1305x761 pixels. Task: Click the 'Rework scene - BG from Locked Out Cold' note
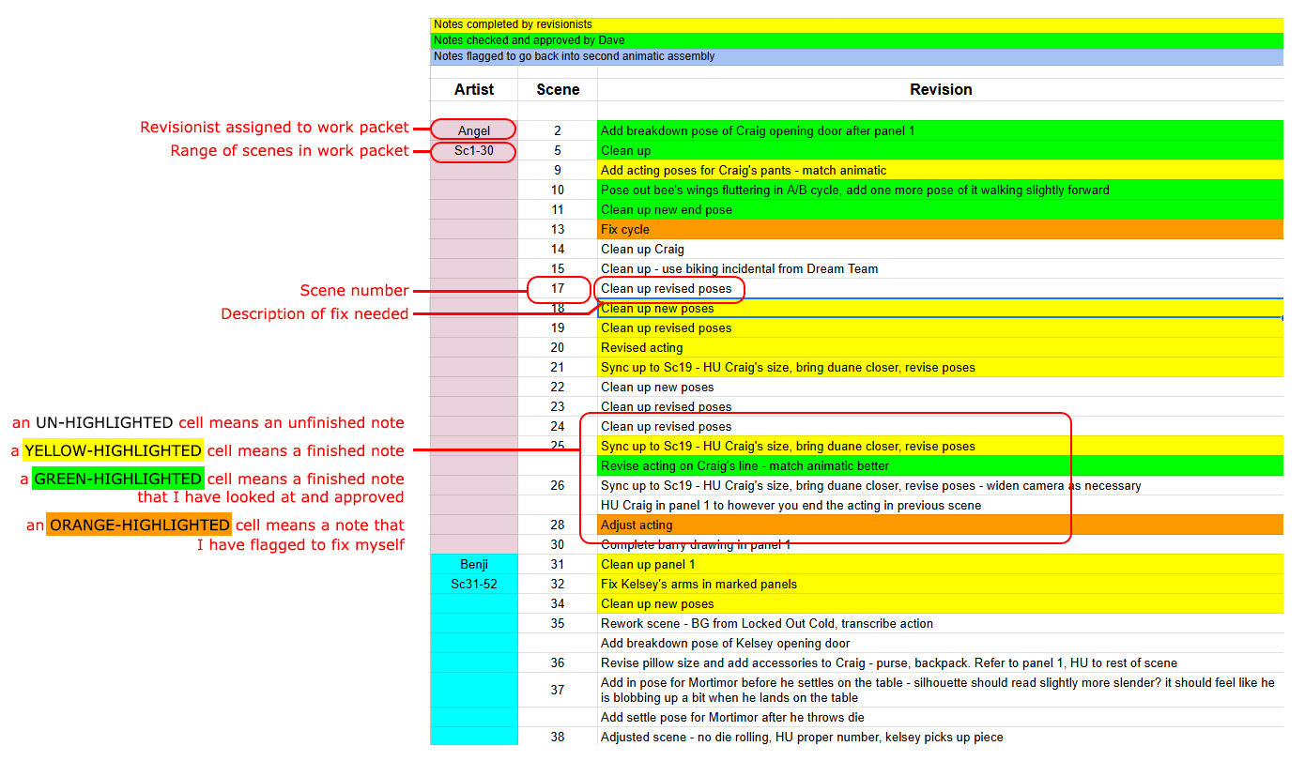(x=941, y=623)
